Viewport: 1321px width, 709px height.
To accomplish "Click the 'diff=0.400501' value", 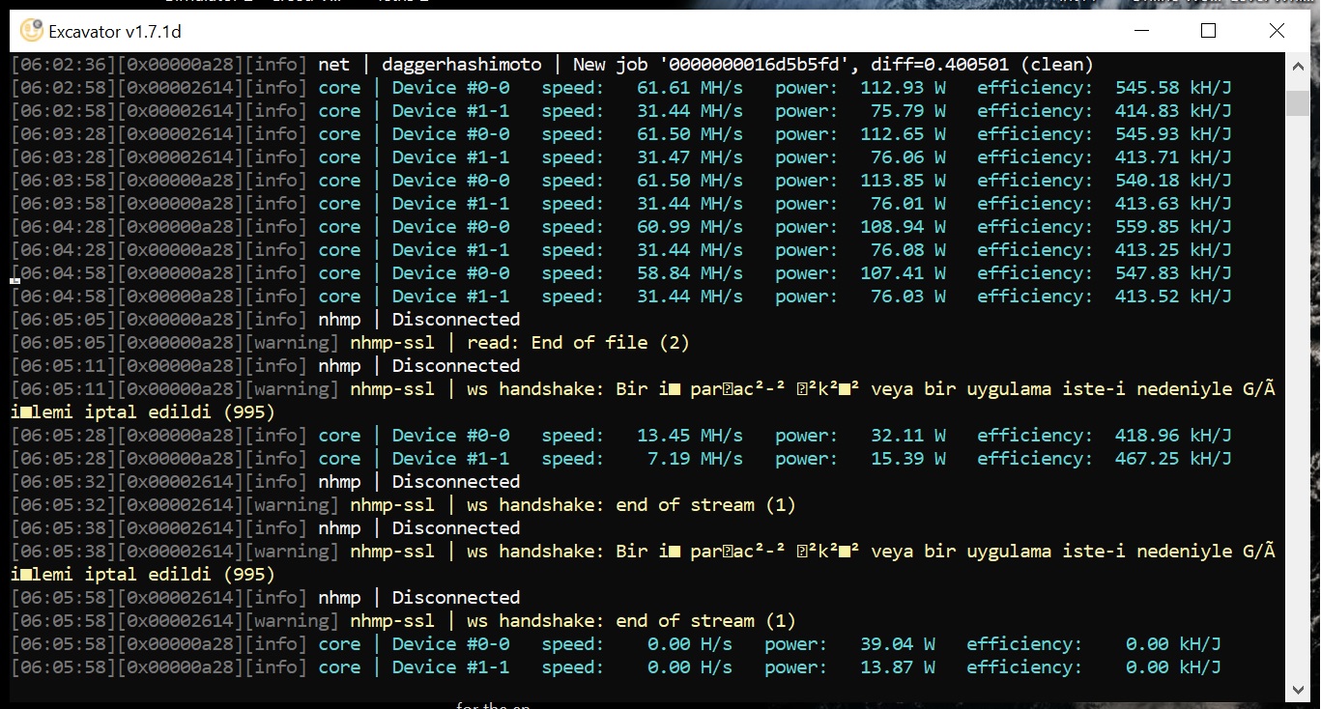I will [940, 65].
